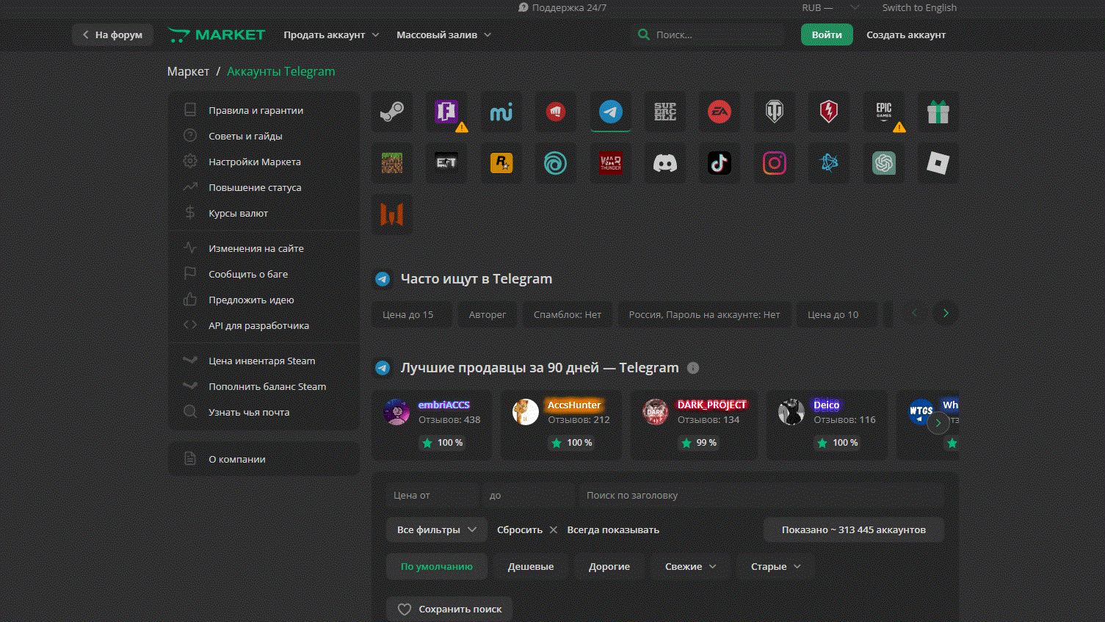Screen dimensions: 1105x622
Task: Click the Всегда показывать option
Action: point(613,529)
